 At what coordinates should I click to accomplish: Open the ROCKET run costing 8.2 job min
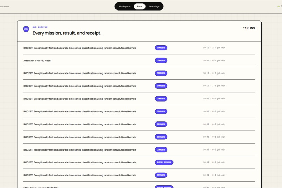coord(139,73)
